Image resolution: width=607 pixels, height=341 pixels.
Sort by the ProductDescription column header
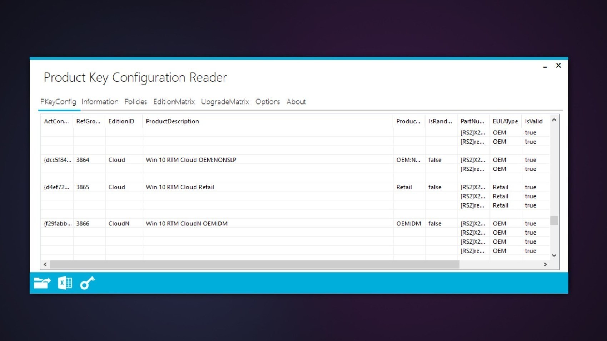pyautogui.click(x=172, y=121)
